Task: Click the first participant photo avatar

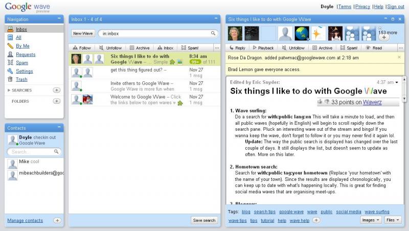Action: tap(235, 33)
